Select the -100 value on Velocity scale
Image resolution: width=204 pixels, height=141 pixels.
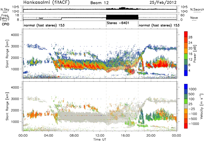coord(193,114)
